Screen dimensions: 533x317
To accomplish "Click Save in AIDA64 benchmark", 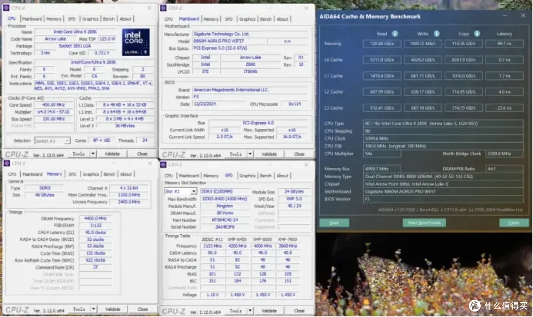I will click(x=334, y=223).
